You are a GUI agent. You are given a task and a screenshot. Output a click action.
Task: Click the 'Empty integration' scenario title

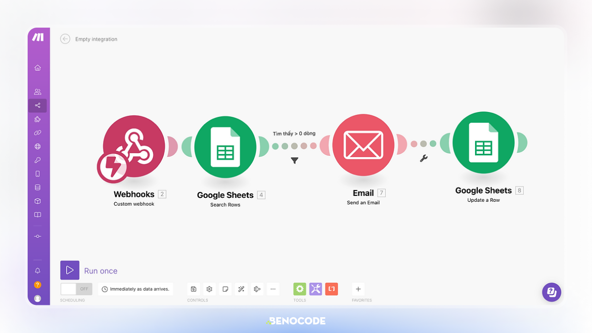[96, 39]
